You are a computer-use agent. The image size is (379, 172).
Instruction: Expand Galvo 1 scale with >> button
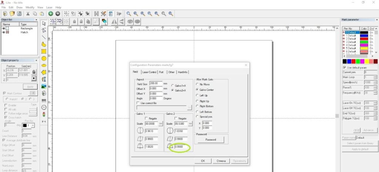tap(161, 124)
